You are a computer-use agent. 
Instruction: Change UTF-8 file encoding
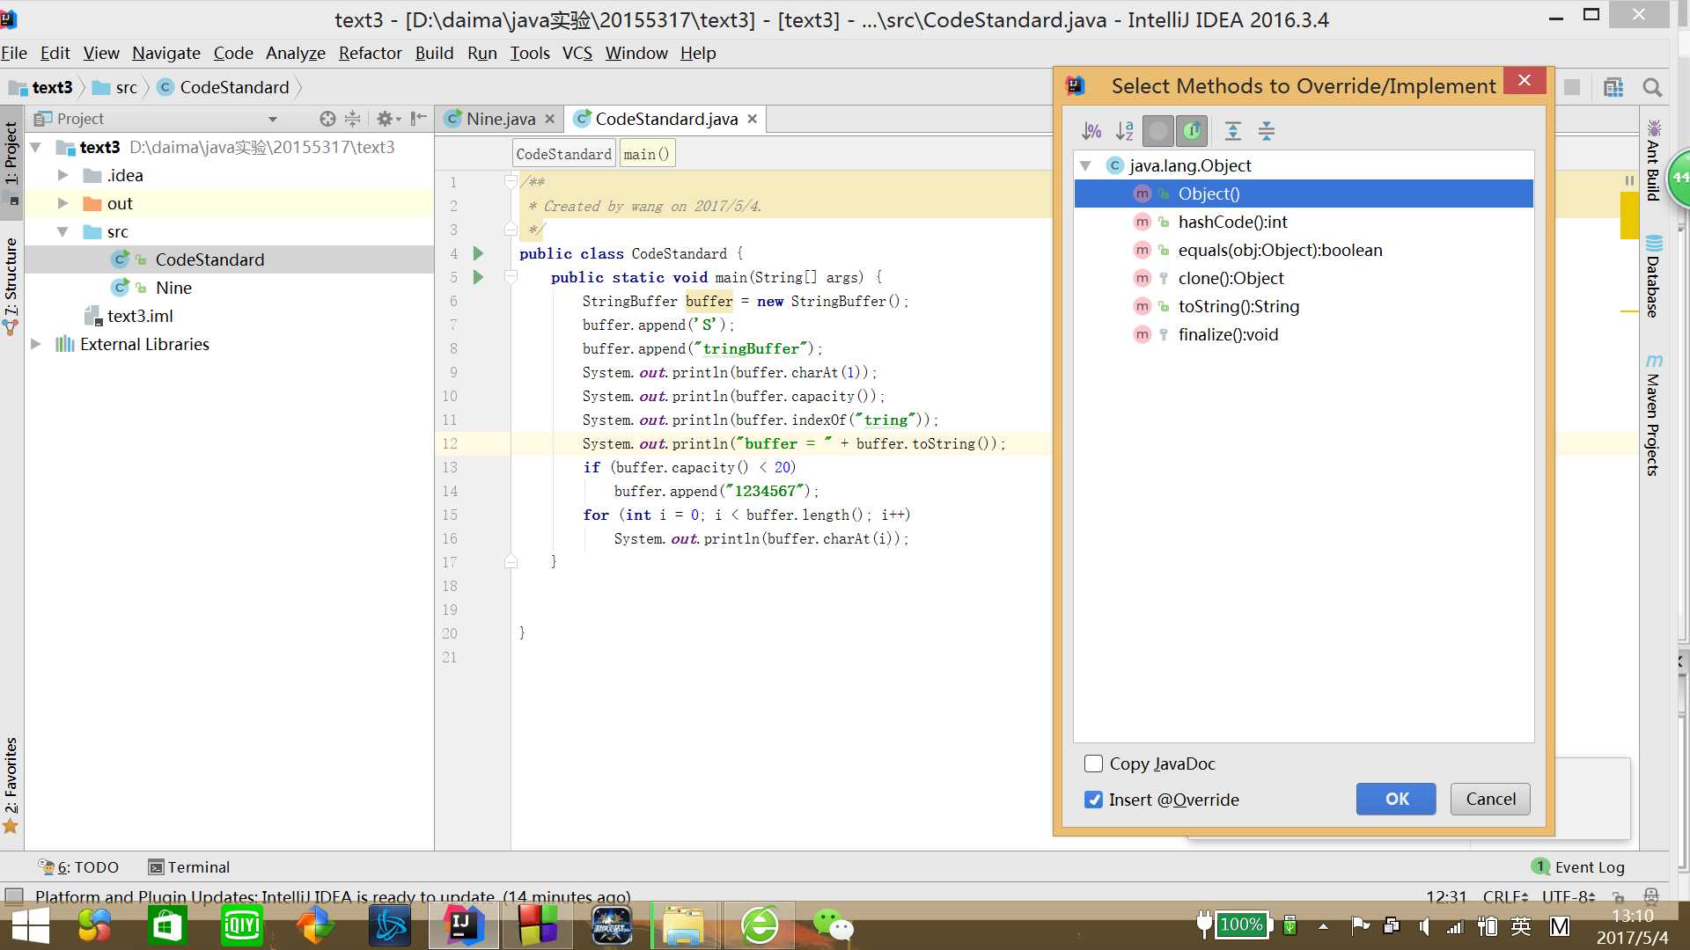coord(1569,896)
